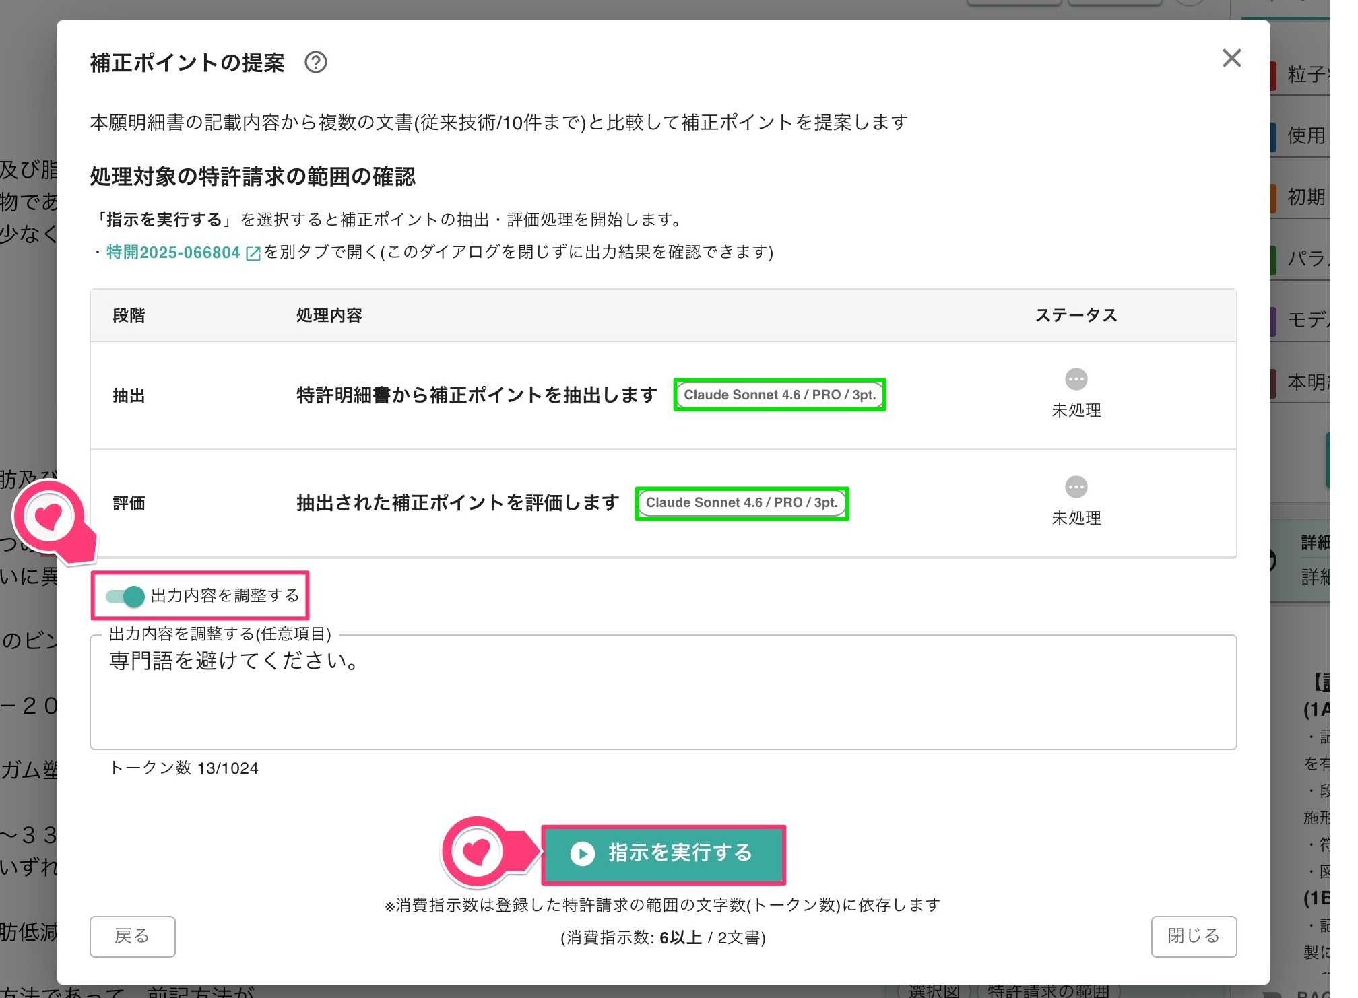1358x998 pixels.
Task: Click the 段階 column header
Action: [129, 315]
